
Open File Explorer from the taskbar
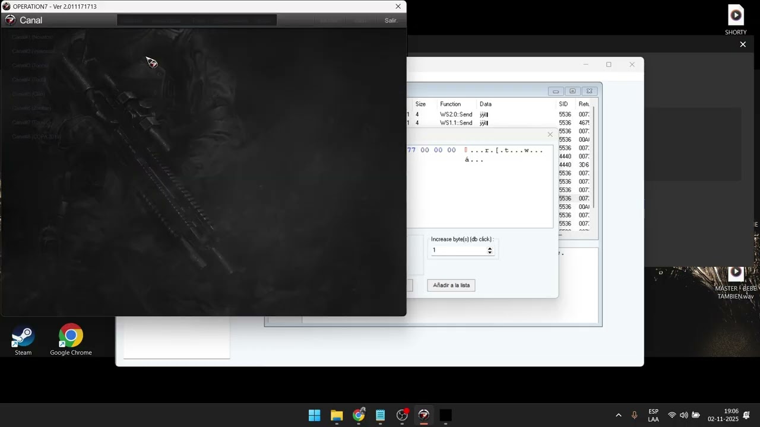pos(337,415)
